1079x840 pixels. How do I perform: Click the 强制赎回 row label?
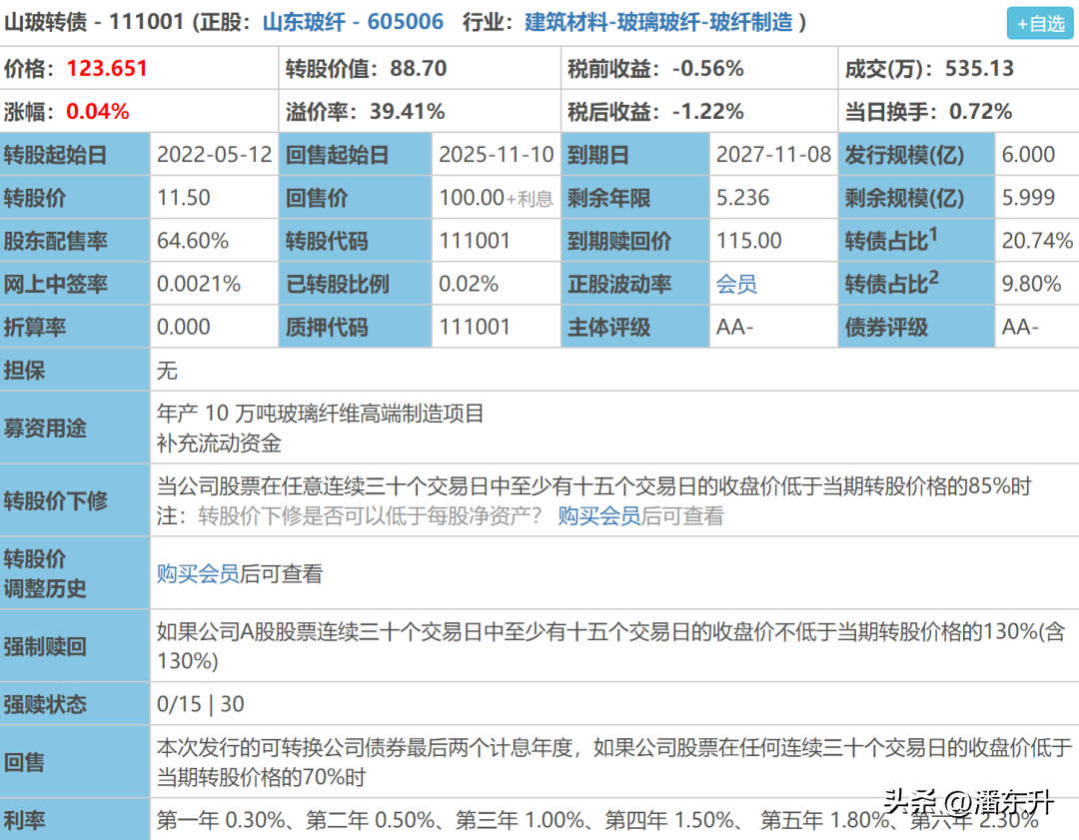(x=75, y=646)
